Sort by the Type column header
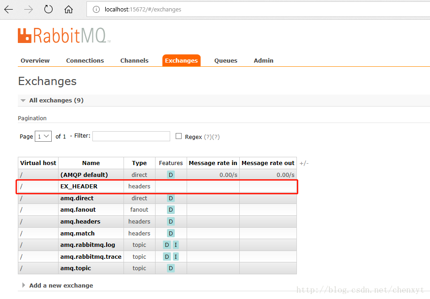 (140, 163)
